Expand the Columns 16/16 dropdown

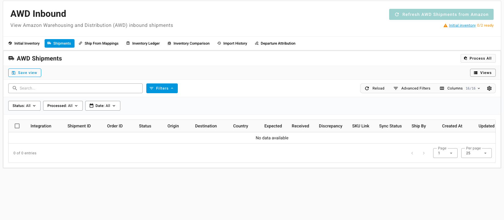(x=460, y=88)
